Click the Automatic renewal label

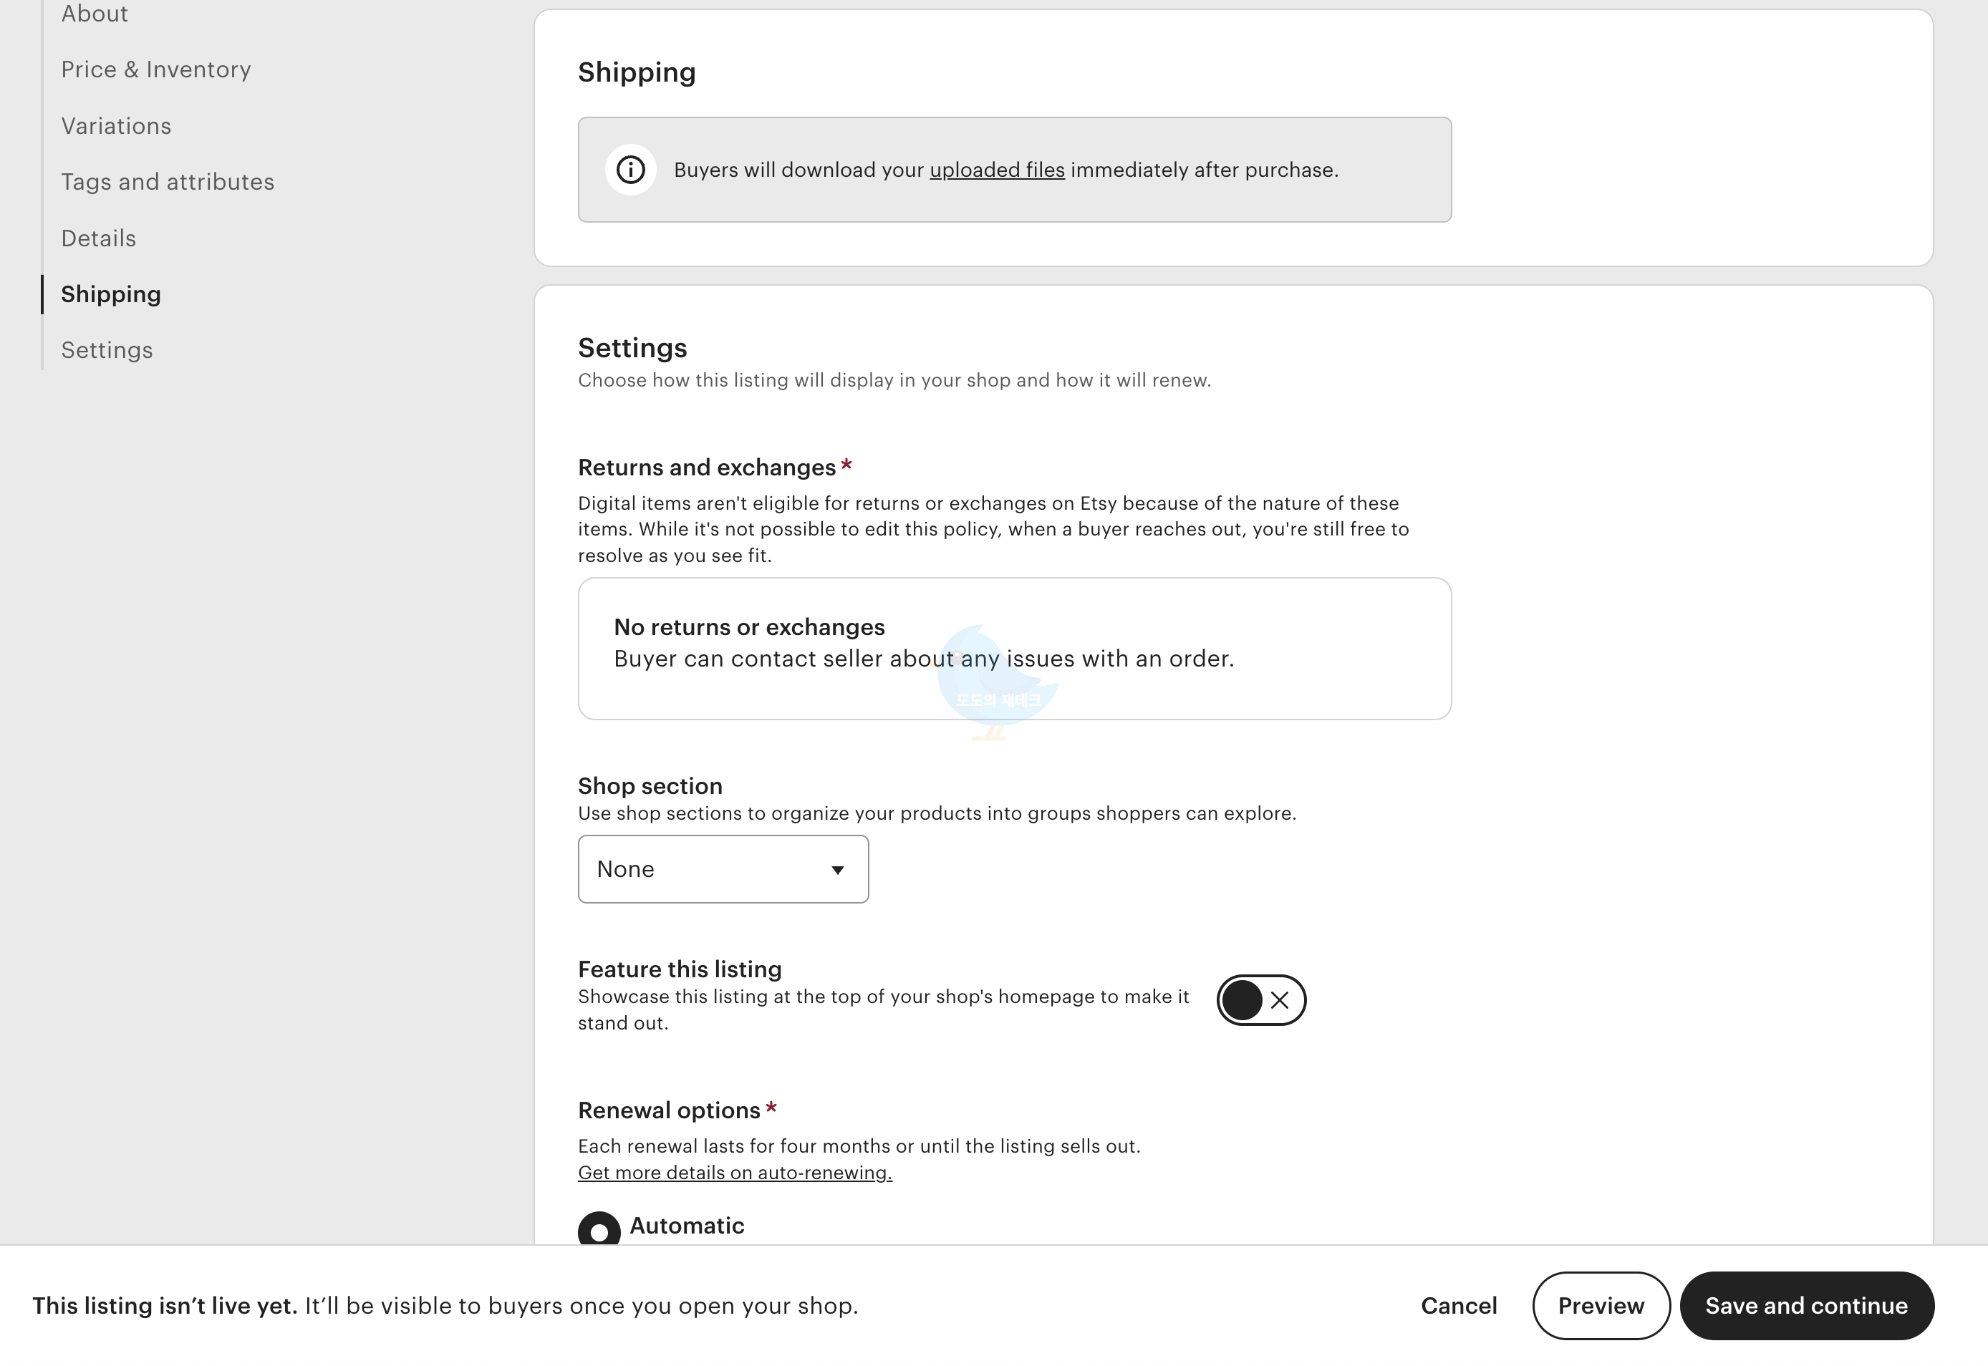pyautogui.click(x=687, y=1226)
